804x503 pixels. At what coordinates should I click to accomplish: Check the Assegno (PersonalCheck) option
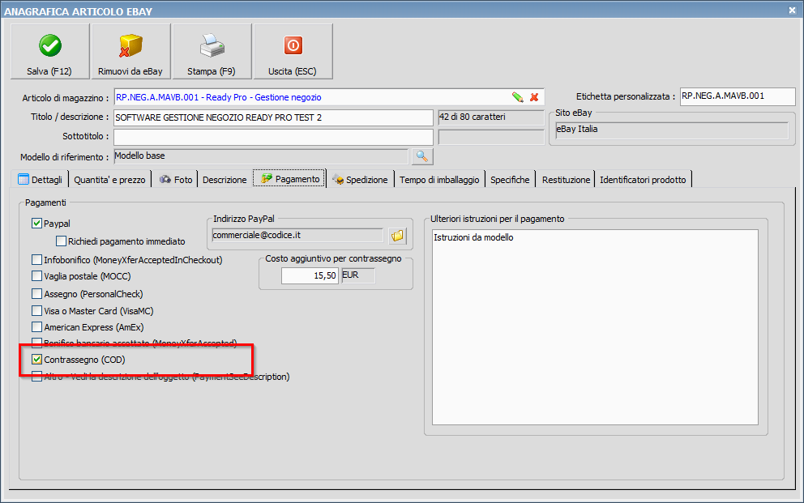(36, 294)
